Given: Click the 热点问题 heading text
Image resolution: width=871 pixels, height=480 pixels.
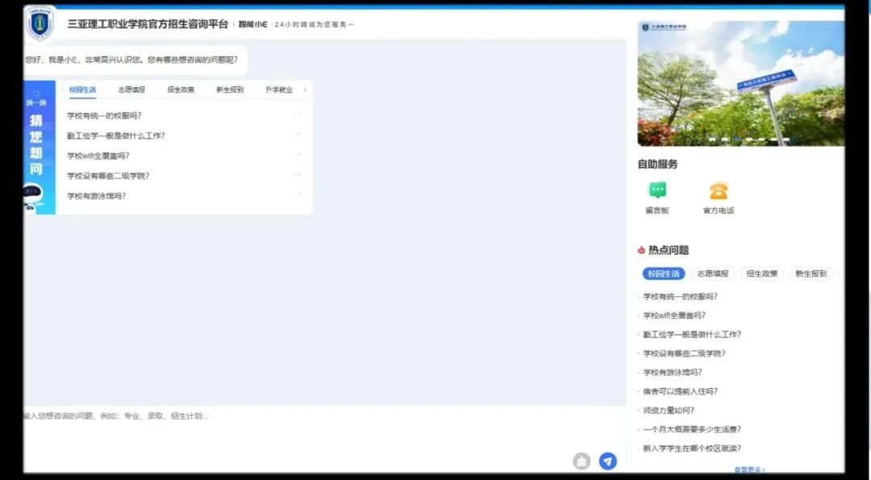Looking at the screenshot, I should (x=669, y=250).
